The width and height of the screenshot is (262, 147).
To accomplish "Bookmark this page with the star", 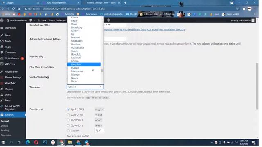I will (x=237, y=9).
